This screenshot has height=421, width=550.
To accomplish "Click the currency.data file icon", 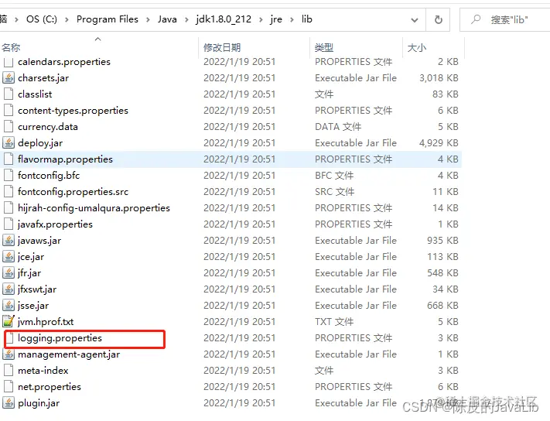I will click(x=9, y=126).
